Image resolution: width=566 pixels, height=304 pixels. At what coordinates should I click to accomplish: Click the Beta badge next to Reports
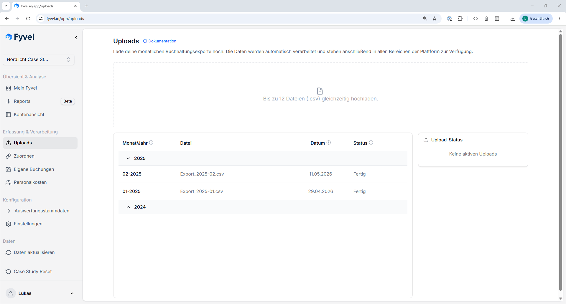[68, 101]
